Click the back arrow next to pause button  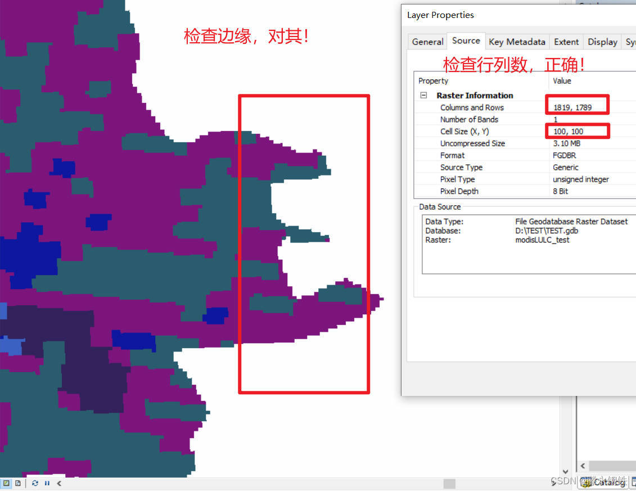(x=58, y=483)
